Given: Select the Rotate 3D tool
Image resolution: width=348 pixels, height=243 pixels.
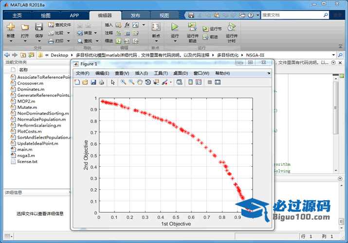Looking at the screenshot, I should (x=148, y=82).
